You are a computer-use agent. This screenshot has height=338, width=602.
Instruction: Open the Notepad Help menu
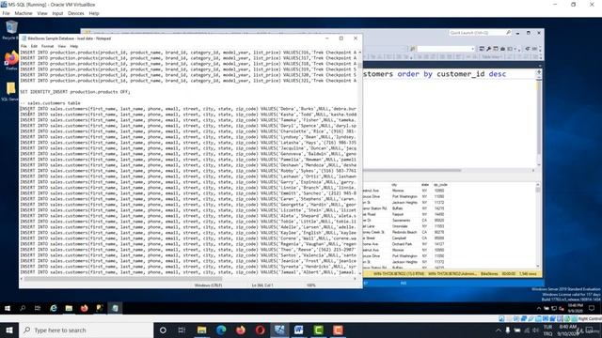pyautogui.click(x=74, y=46)
